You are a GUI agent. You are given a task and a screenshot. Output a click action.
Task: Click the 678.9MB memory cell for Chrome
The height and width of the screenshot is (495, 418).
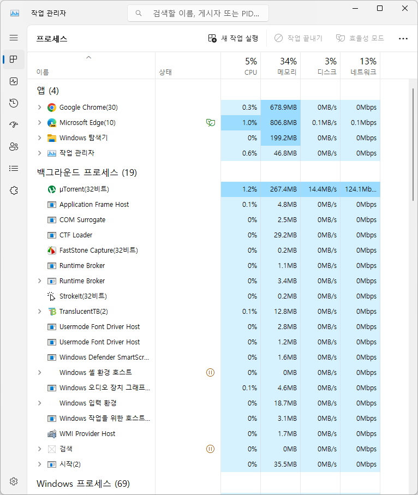[x=280, y=108]
